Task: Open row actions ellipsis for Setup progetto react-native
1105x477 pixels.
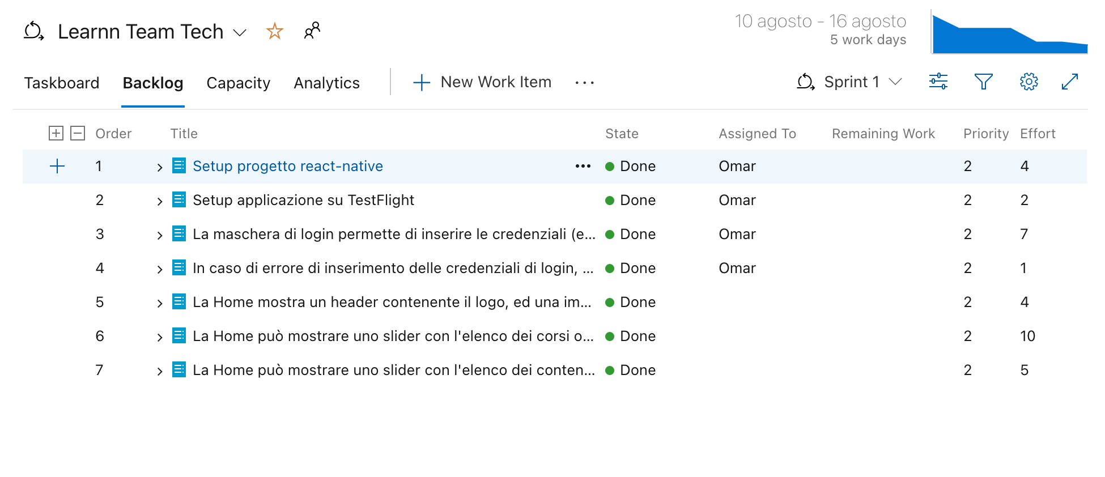Action: click(x=583, y=166)
